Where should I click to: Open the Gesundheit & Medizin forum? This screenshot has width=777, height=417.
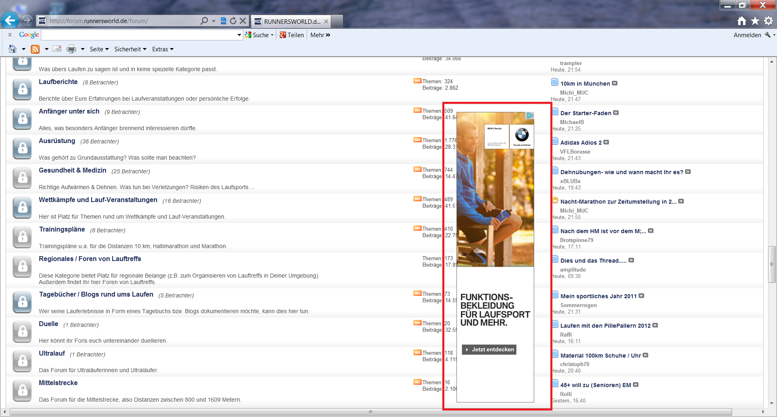[72, 171]
